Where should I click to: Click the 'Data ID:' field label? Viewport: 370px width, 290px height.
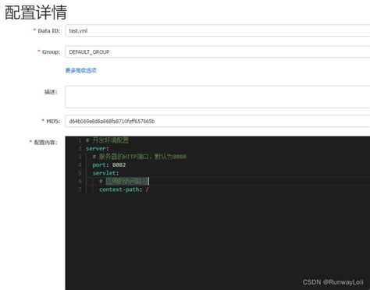tap(49, 30)
